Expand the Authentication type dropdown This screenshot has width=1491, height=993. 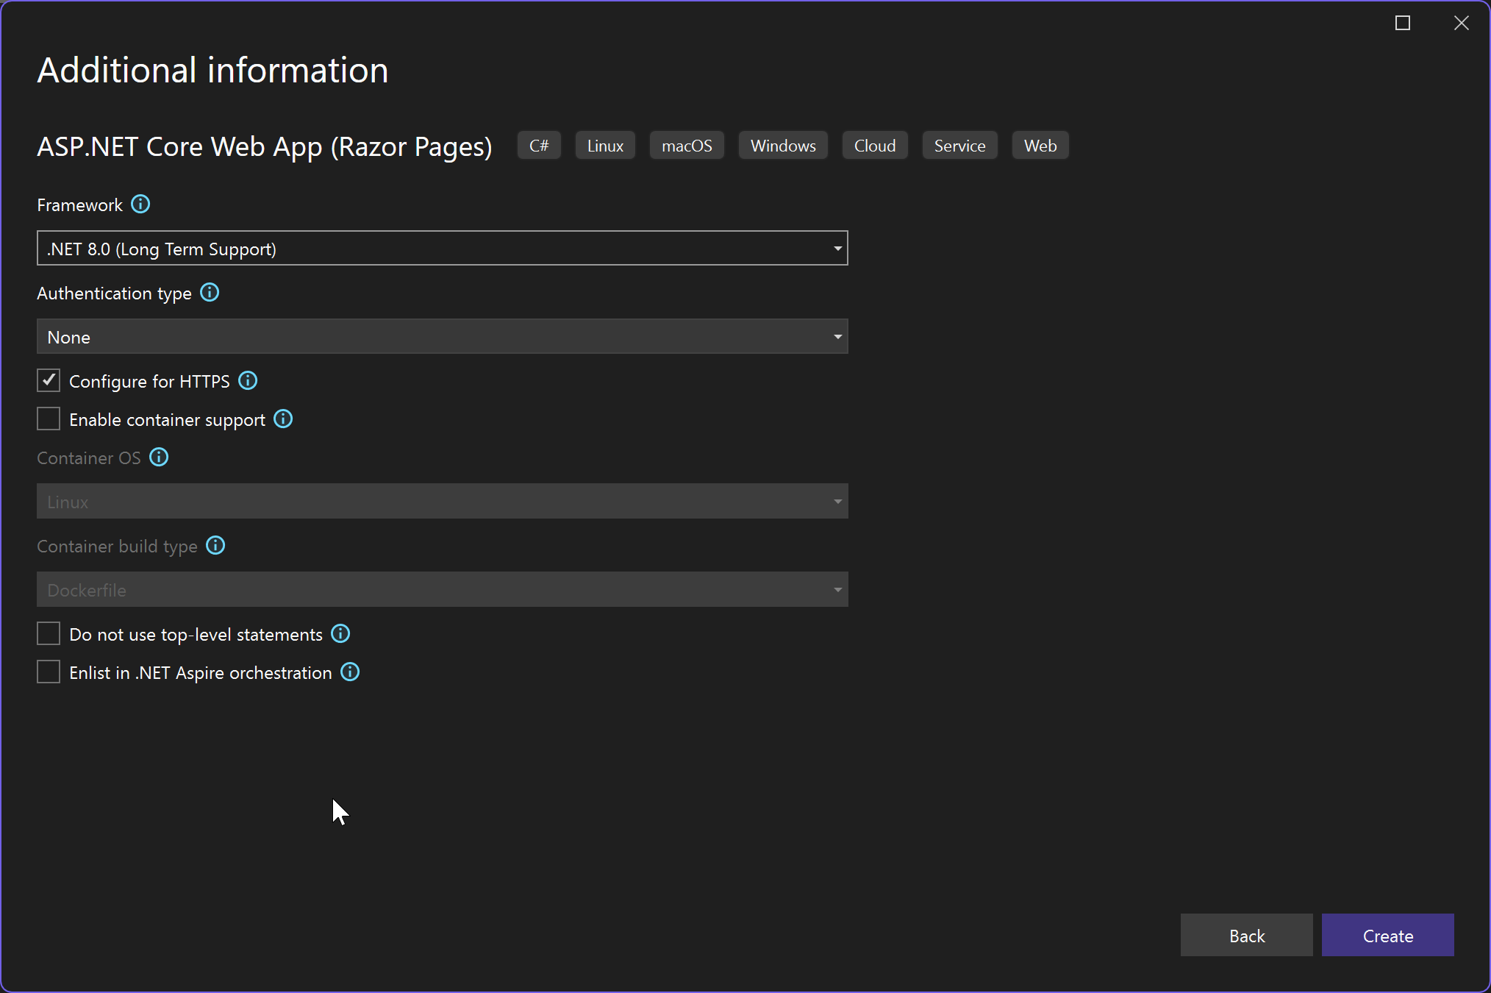click(x=837, y=336)
